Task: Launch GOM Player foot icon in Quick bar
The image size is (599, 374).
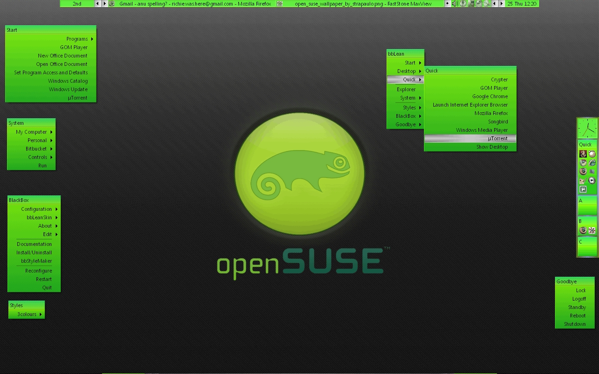Action: [592, 154]
